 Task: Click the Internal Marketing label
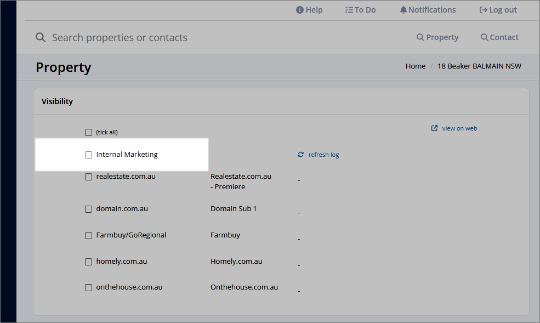(127, 155)
